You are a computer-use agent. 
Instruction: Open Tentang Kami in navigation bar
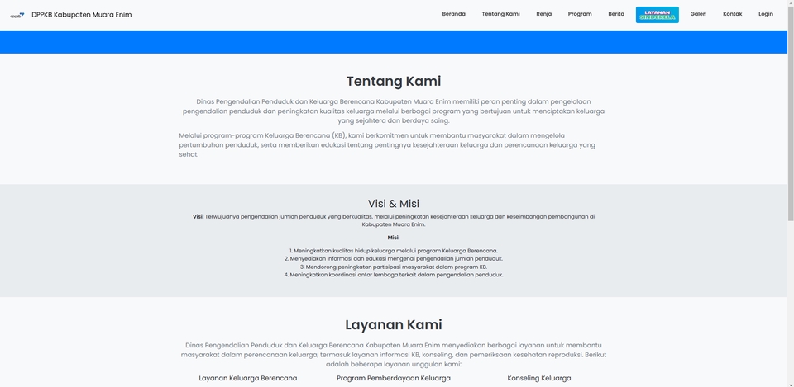[500, 14]
